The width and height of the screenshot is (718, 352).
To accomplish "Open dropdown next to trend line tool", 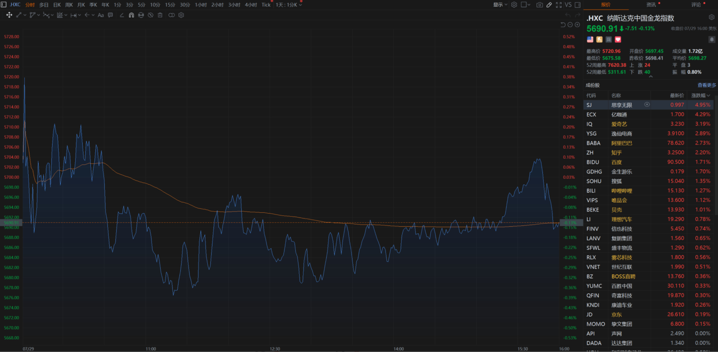I will pyautogui.click(x=25, y=15).
